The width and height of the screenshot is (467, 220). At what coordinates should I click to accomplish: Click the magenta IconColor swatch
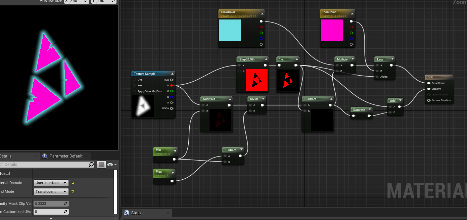coord(332,31)
